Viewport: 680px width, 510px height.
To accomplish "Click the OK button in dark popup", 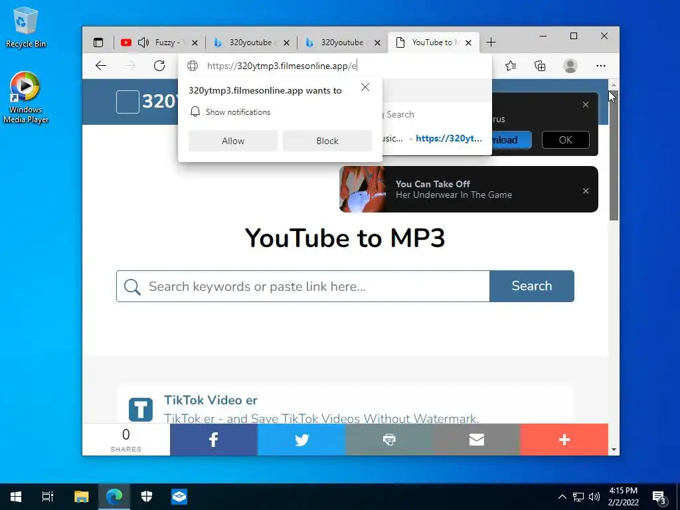I will [566, 140].
